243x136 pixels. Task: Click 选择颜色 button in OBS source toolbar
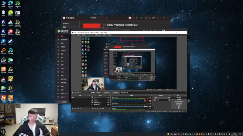tap(115, 93)
